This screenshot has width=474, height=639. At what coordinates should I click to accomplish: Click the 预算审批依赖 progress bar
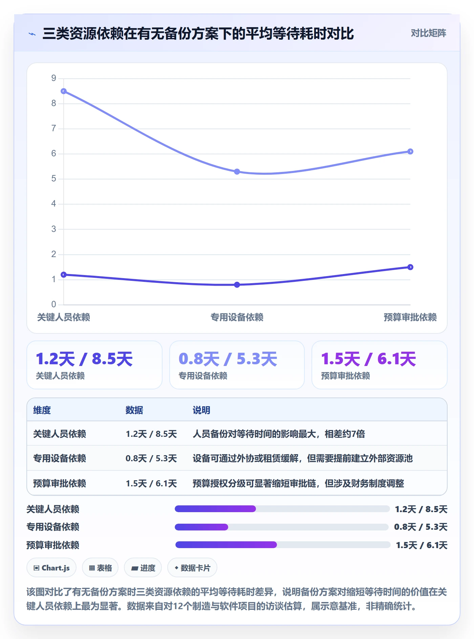click(283, 545)
